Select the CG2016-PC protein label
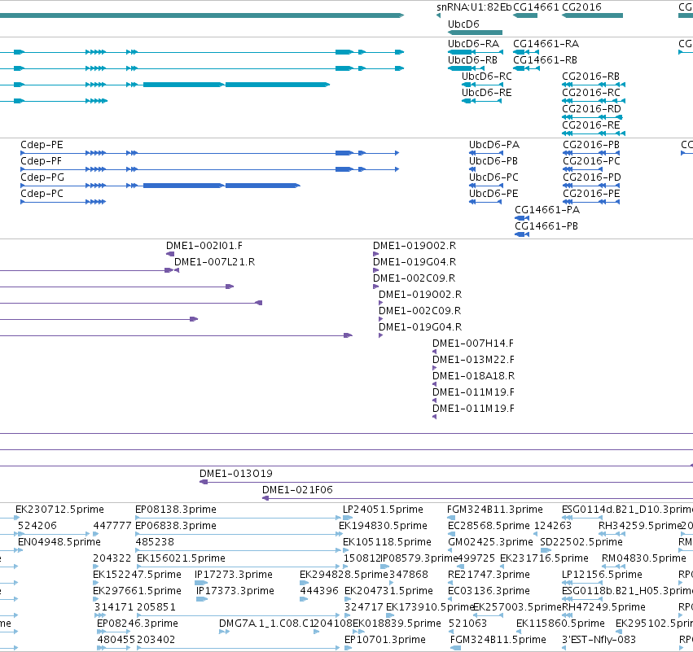Screen dimensions: 693x652 (x=591, y=161)
